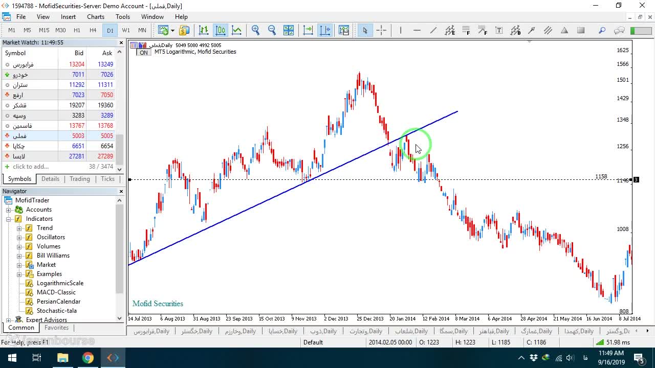655x368 pixels.
Task: Expand the Trend indicators folder
Action: pyautogui.click(x=19, y=228)
